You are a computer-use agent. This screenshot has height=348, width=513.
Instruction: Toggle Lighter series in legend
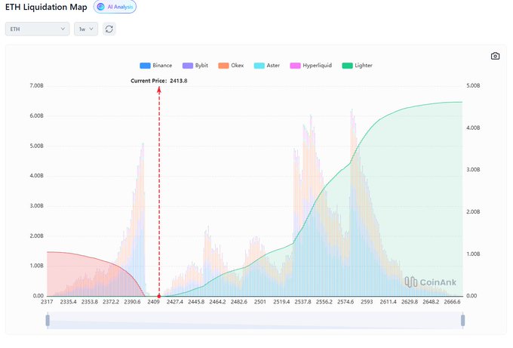pyautogui.click(x=358, y=66)
